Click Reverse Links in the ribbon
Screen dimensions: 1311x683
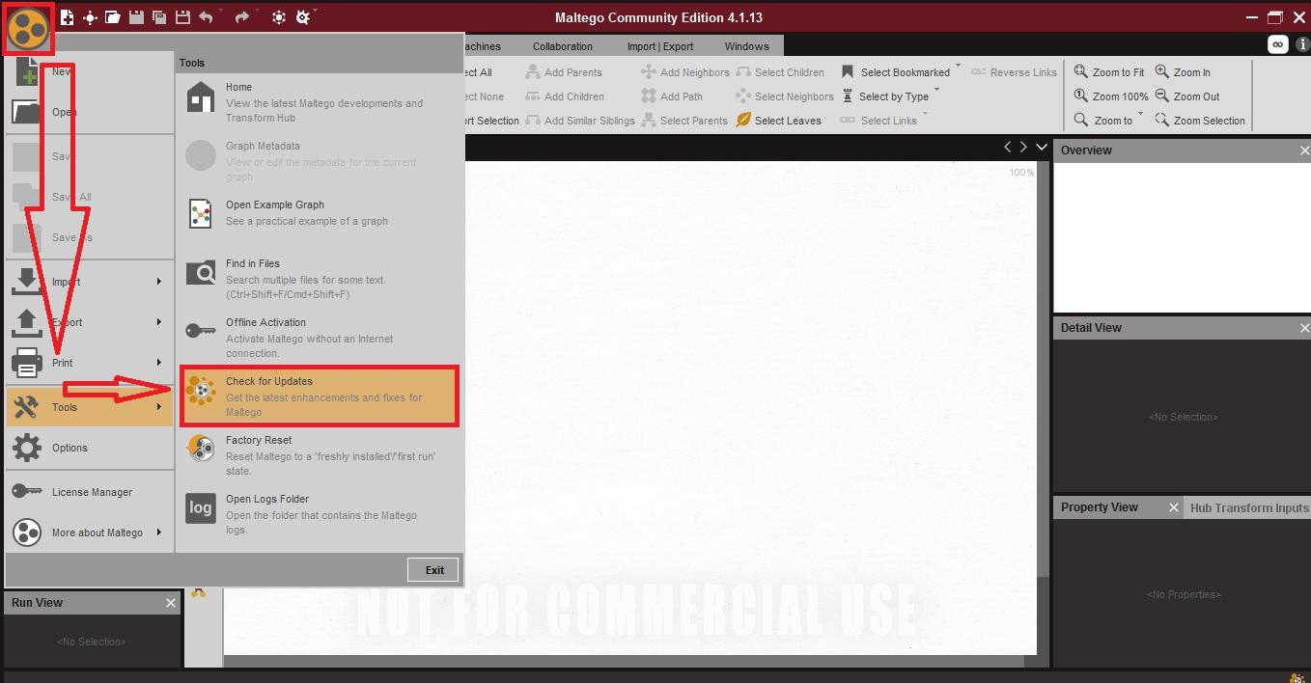click(x=1014, y=72)
